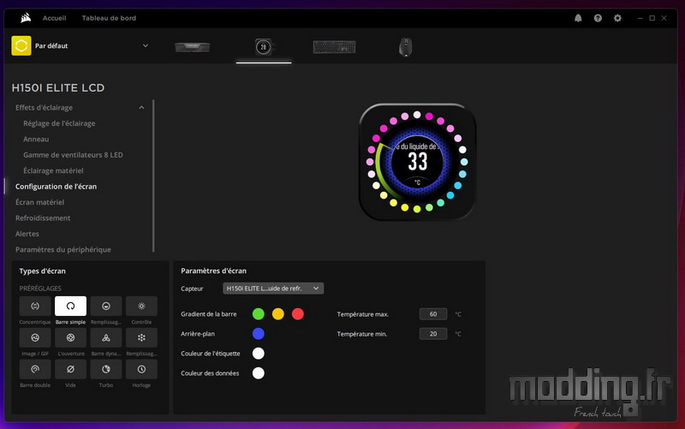
Task: Click the H150I ELITE LCD title
Action: pos(58,87)
